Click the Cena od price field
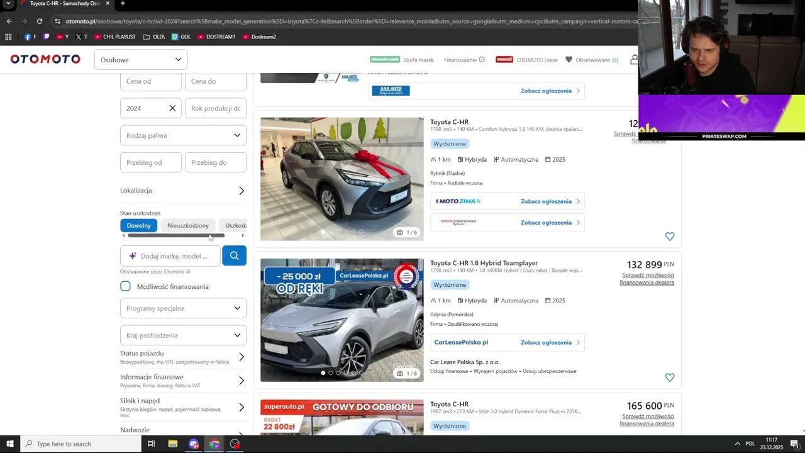This screenshot has width=805, height=453. [151, 81]
